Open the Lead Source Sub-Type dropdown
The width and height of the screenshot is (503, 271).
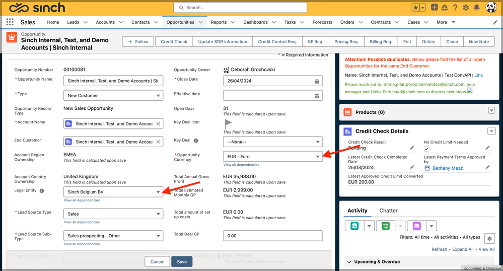[113, 236]
